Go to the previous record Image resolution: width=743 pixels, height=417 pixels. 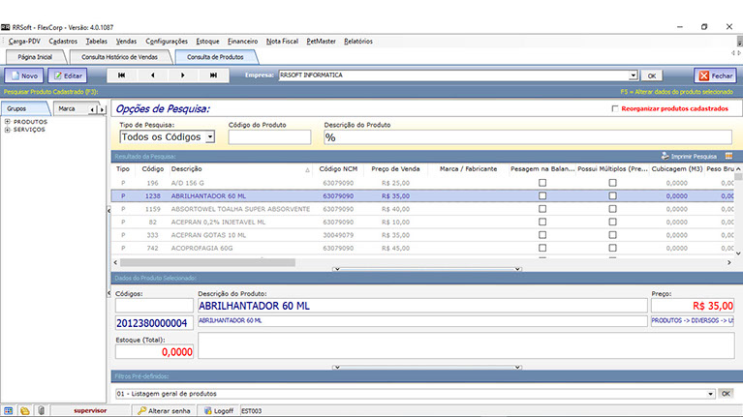152,74
